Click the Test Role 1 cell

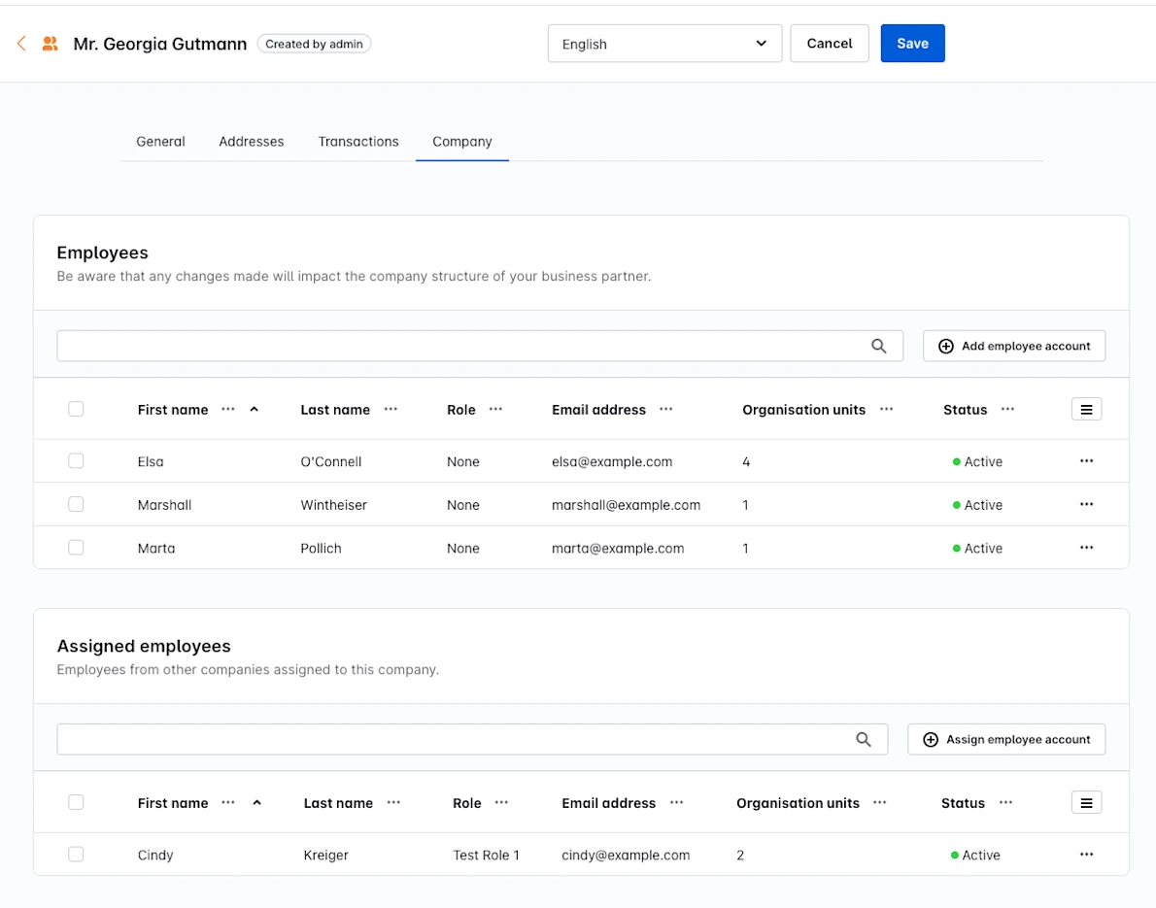click(486, 856)
